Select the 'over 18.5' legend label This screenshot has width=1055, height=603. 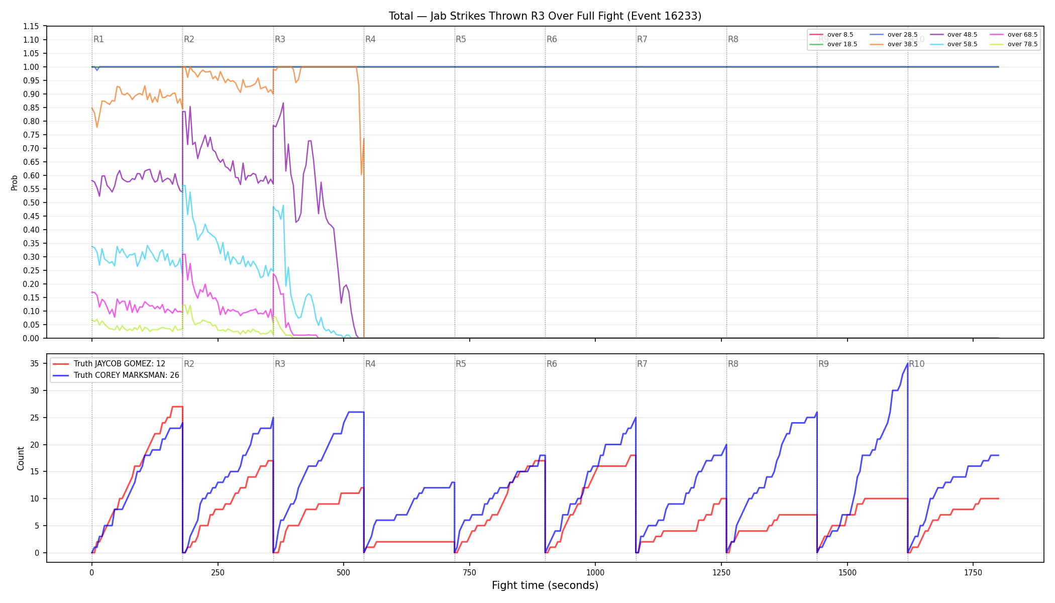pyautogui.click(x=842, y=44)
